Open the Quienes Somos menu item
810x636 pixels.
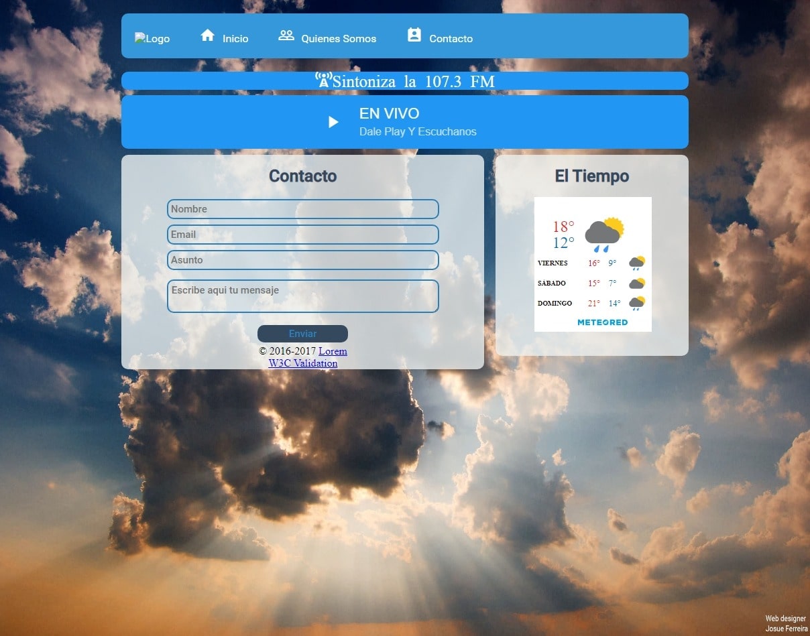coord(339,39)
